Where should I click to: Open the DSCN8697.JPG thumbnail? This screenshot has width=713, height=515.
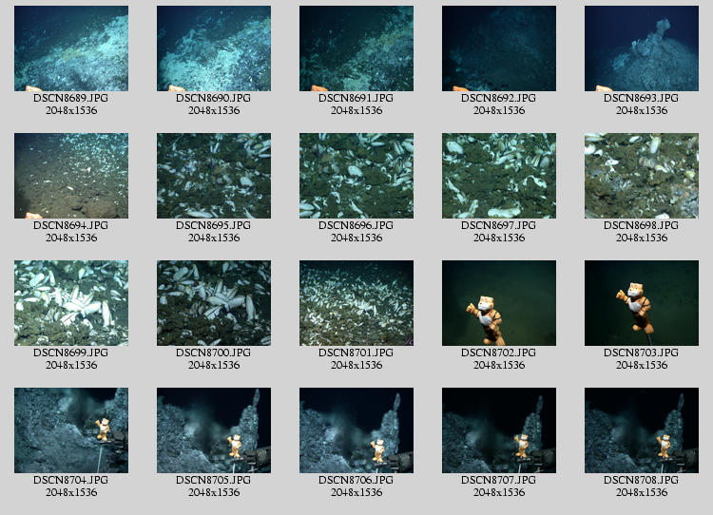(x=499, y=176)
